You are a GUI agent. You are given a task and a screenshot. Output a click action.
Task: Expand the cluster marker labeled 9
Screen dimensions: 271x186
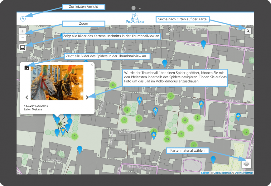click(190, 128)
